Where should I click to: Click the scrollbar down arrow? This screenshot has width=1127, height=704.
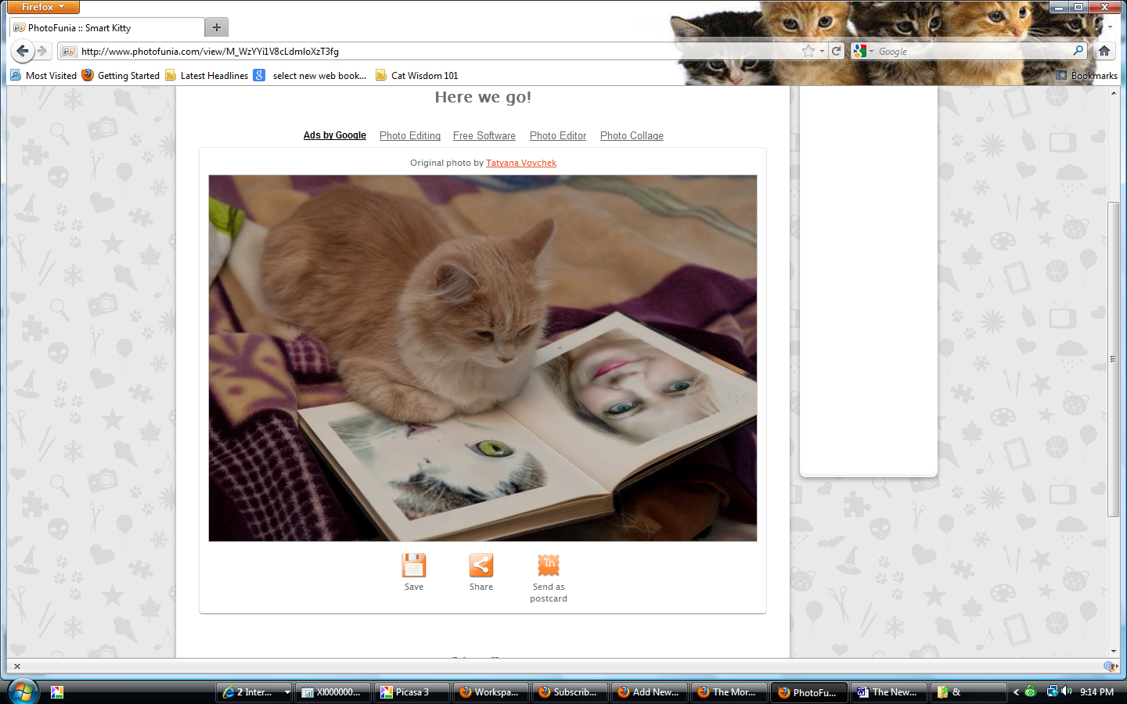tap(1113, 651)
